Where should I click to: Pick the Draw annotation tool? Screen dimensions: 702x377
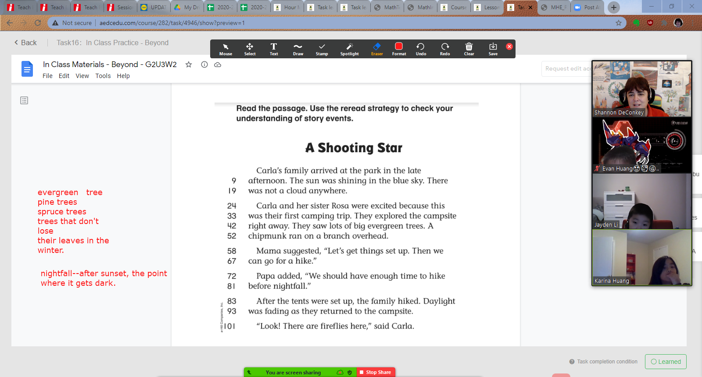(x=298, y=49)
